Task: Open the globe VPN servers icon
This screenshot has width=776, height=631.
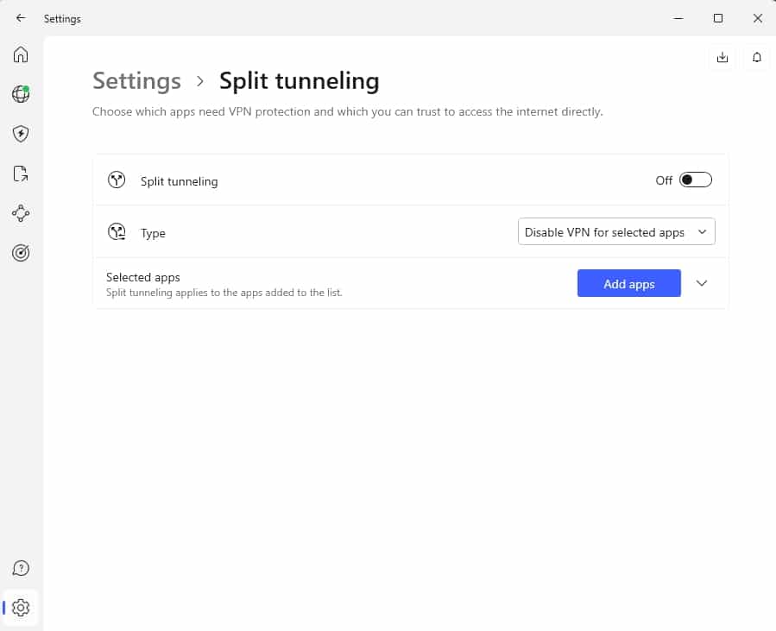Action: pyautogui.click(x=21, y=94)
